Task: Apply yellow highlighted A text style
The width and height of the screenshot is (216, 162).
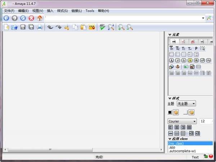Action: pyautogui.click(x=190, y=60)
